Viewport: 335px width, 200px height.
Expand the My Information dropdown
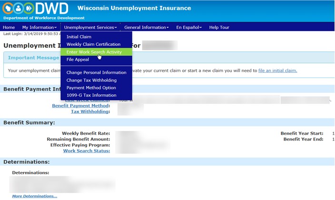pyautogui.click(x=39, y=28)
